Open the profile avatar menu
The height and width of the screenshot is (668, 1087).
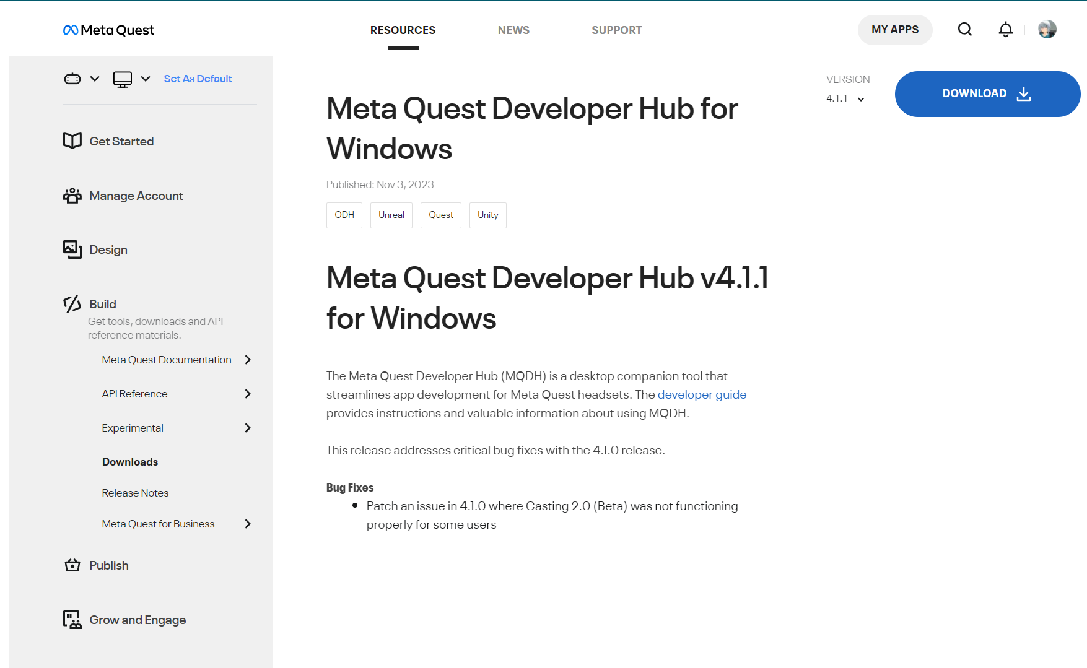click(x=1047, y=28)
